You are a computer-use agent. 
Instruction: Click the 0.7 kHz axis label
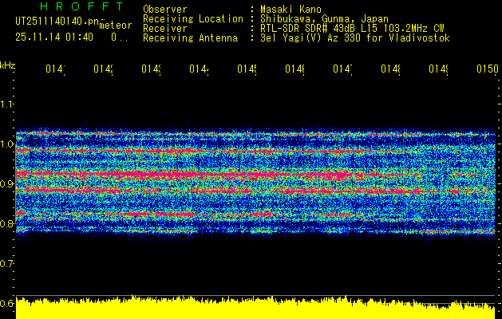click(x=6, y=263)
